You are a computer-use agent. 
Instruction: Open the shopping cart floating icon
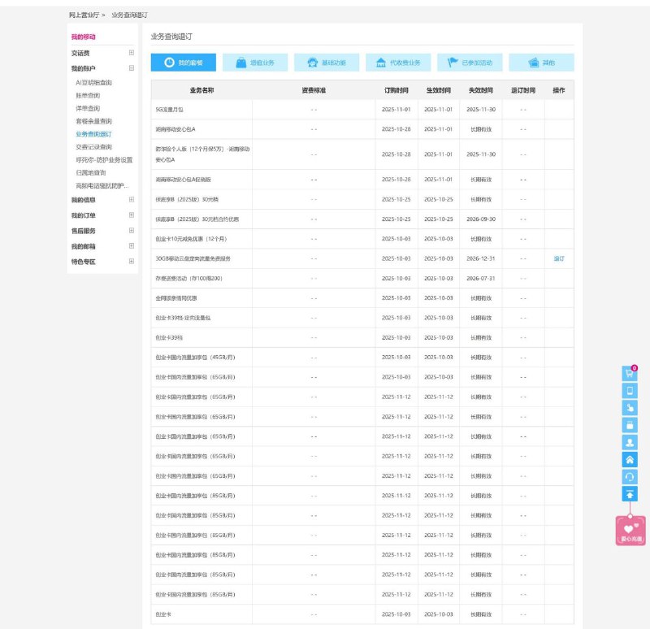(629, 375)
